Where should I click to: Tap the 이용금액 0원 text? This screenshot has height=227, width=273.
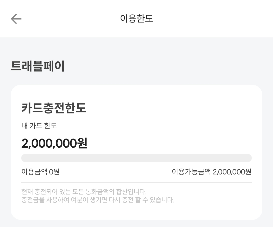(40, 172)
